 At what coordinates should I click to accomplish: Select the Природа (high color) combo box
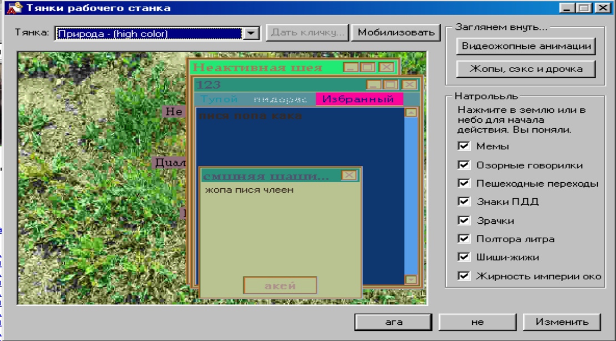click(157, 33)
